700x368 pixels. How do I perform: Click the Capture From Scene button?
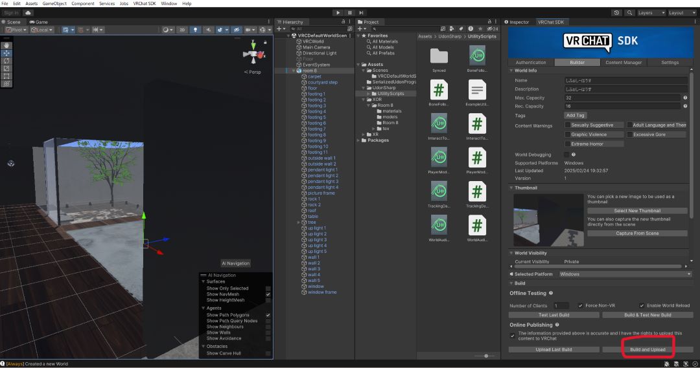click(637, 233)
